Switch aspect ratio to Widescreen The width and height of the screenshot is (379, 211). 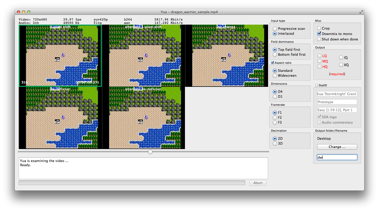coord(275,76)
